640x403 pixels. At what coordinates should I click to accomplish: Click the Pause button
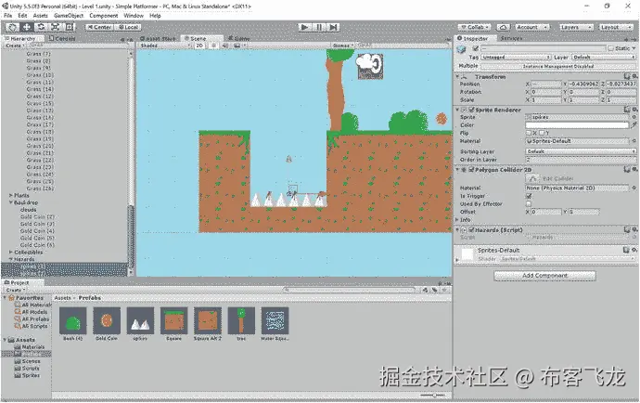[x=319, y=27]
